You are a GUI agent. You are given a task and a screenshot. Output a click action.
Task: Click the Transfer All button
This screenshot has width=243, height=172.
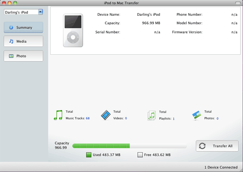point(217,146)
